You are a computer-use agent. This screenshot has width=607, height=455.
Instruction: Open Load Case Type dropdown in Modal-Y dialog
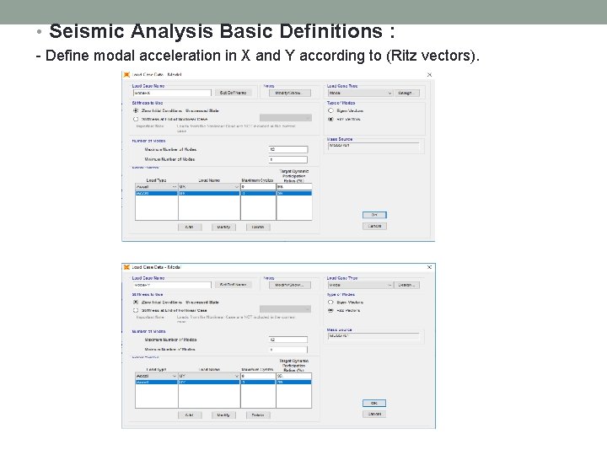point(360,285)
